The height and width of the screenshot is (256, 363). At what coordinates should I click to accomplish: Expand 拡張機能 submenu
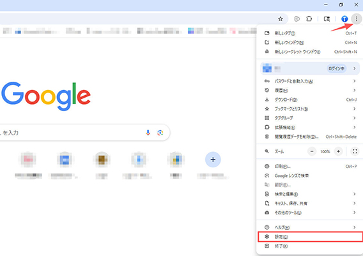309,128
